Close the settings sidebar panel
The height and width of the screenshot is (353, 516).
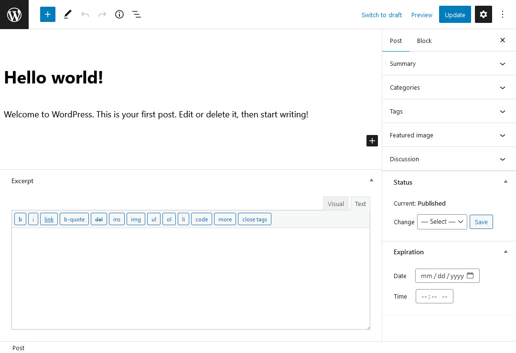[x=503, y=41]
